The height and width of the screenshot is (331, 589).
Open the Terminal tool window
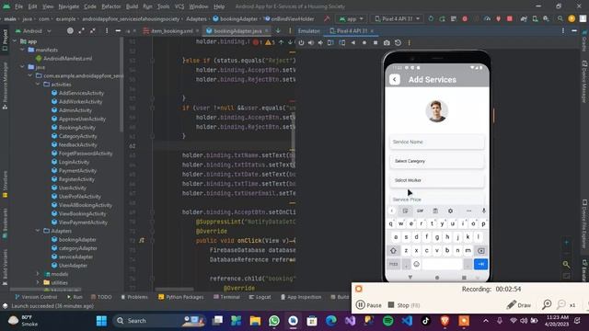pos(227,297)
